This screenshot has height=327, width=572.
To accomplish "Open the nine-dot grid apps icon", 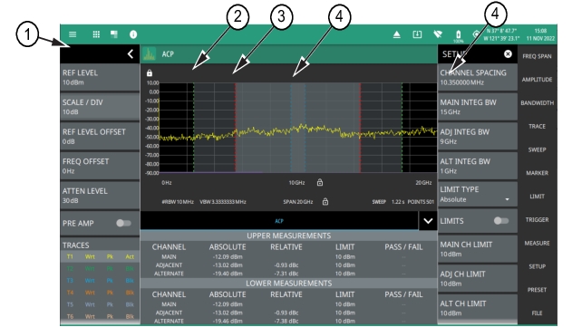I will [x=96, y=34].
